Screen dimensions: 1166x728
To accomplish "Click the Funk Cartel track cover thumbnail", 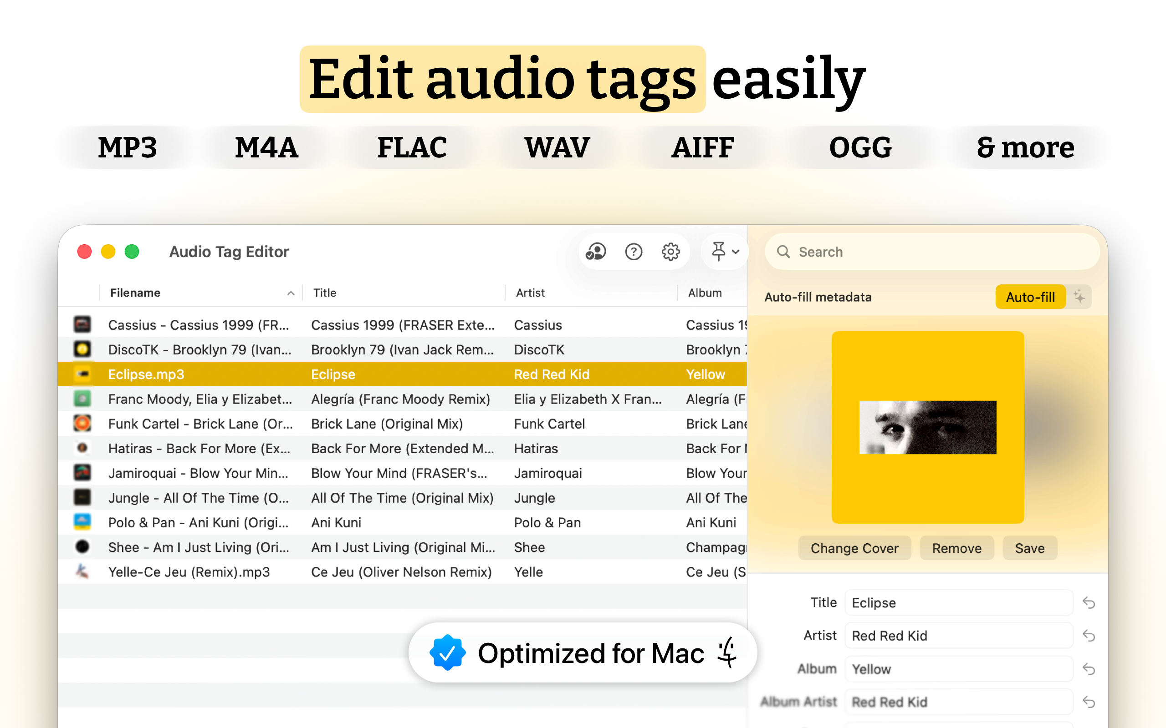I will [82, 423].
